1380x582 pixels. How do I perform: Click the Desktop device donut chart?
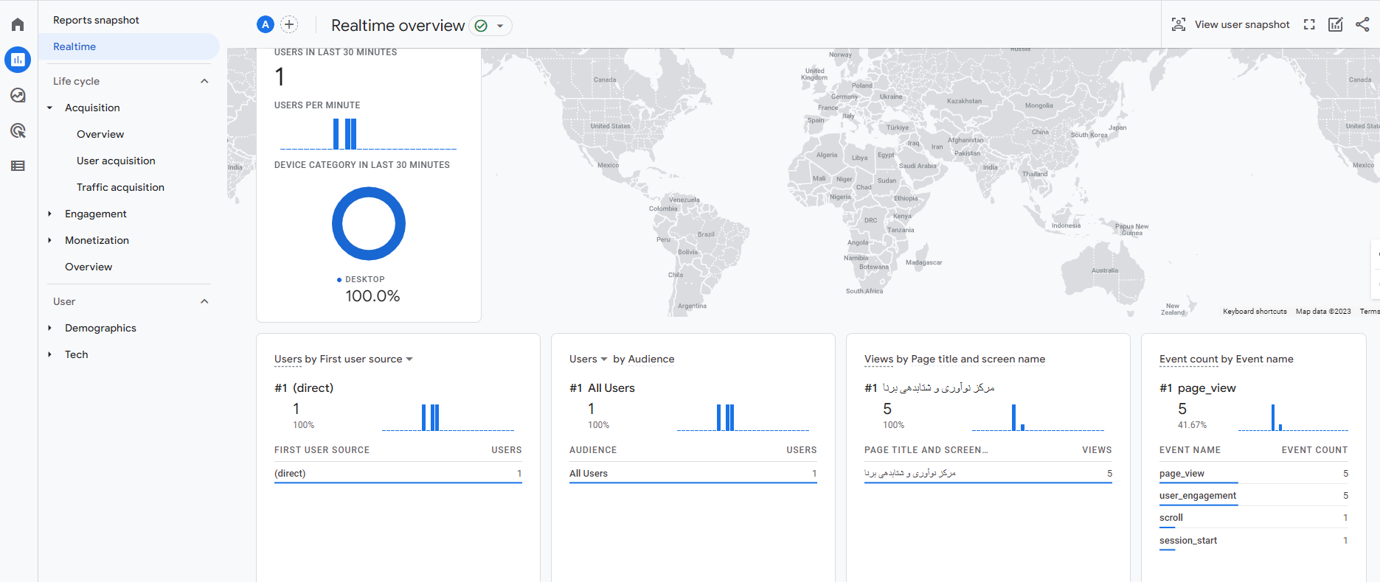[x=369, y=223]
